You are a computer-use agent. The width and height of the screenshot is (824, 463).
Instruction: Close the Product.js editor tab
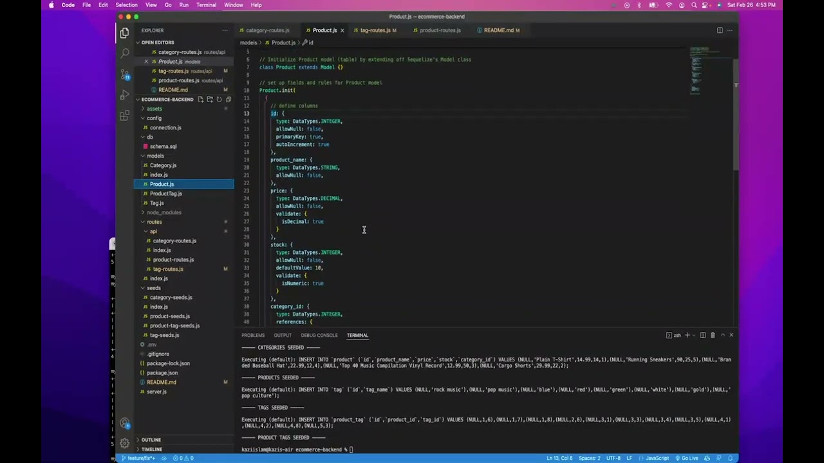342,30
